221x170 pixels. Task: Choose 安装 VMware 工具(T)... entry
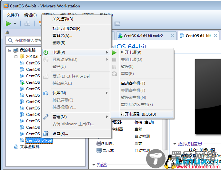pos(73,124)
